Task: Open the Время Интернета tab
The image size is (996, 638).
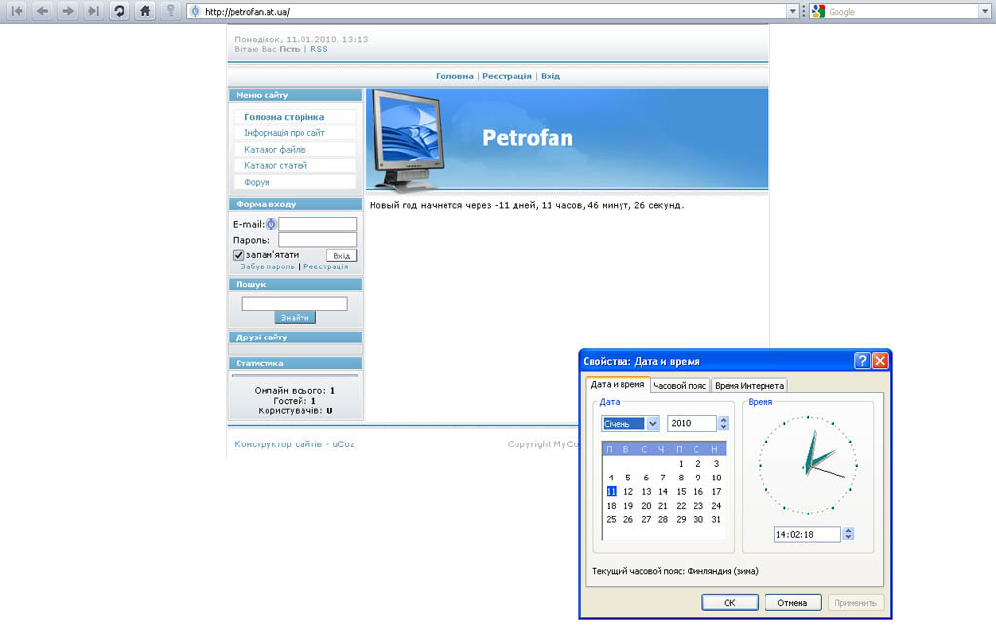Action: (749, 386)
